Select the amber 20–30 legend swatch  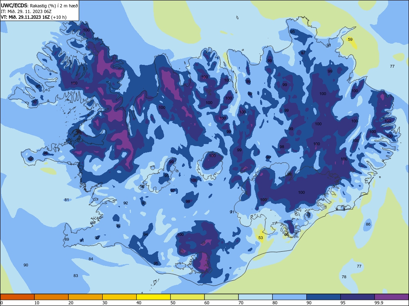(x=85, y=297)
